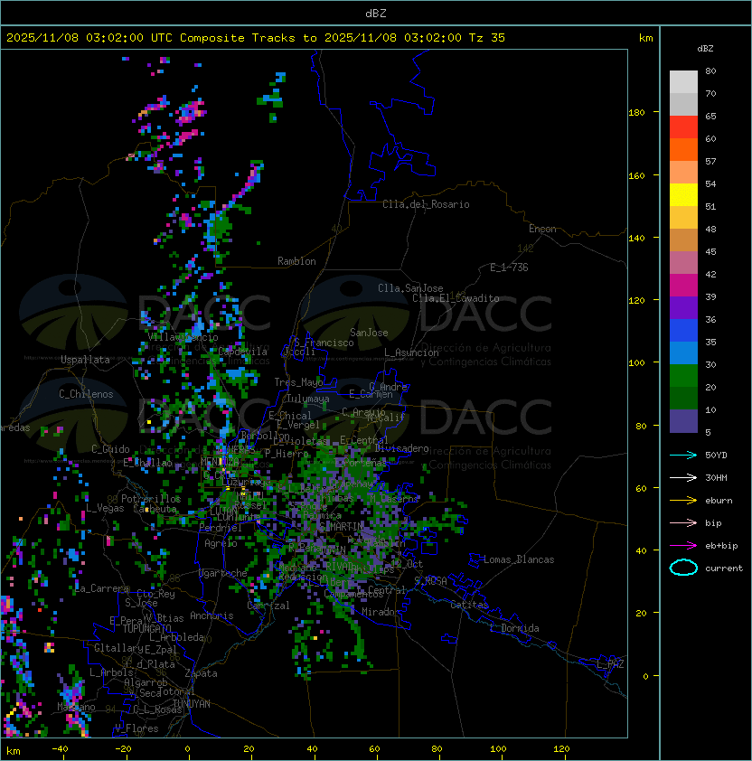Screen dimensions: 752x761
Task: Click the 'C_Chilenos' map label
Action: [86, 394]
